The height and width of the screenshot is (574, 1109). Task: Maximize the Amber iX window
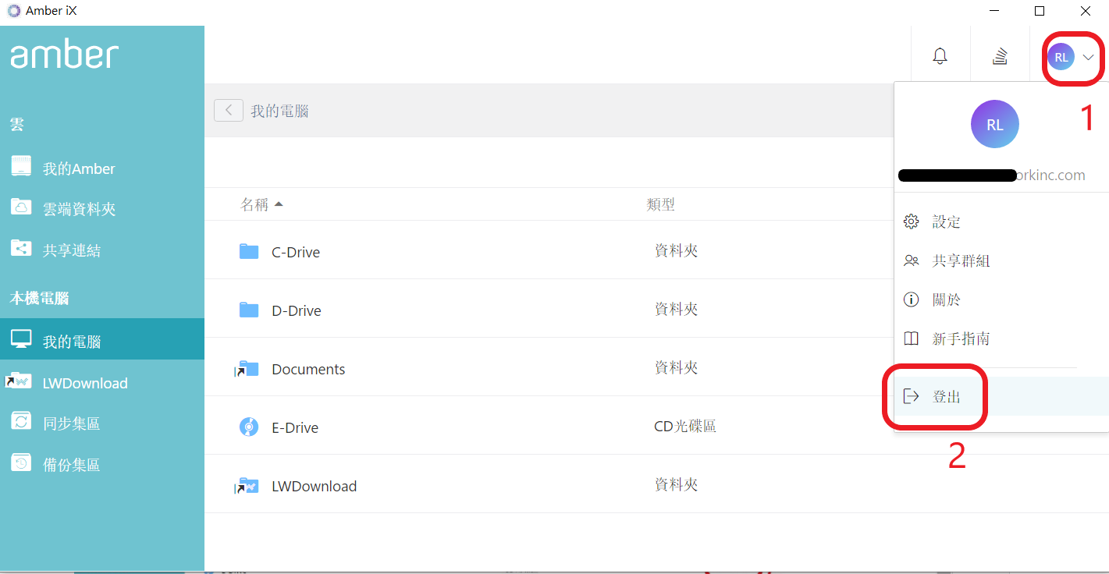click(1040, 11)
